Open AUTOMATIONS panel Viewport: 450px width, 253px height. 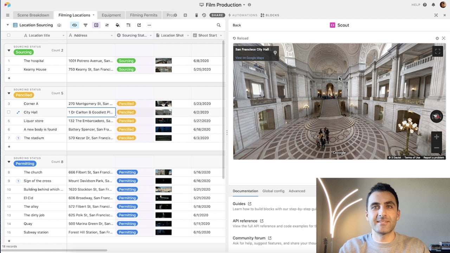243,15
